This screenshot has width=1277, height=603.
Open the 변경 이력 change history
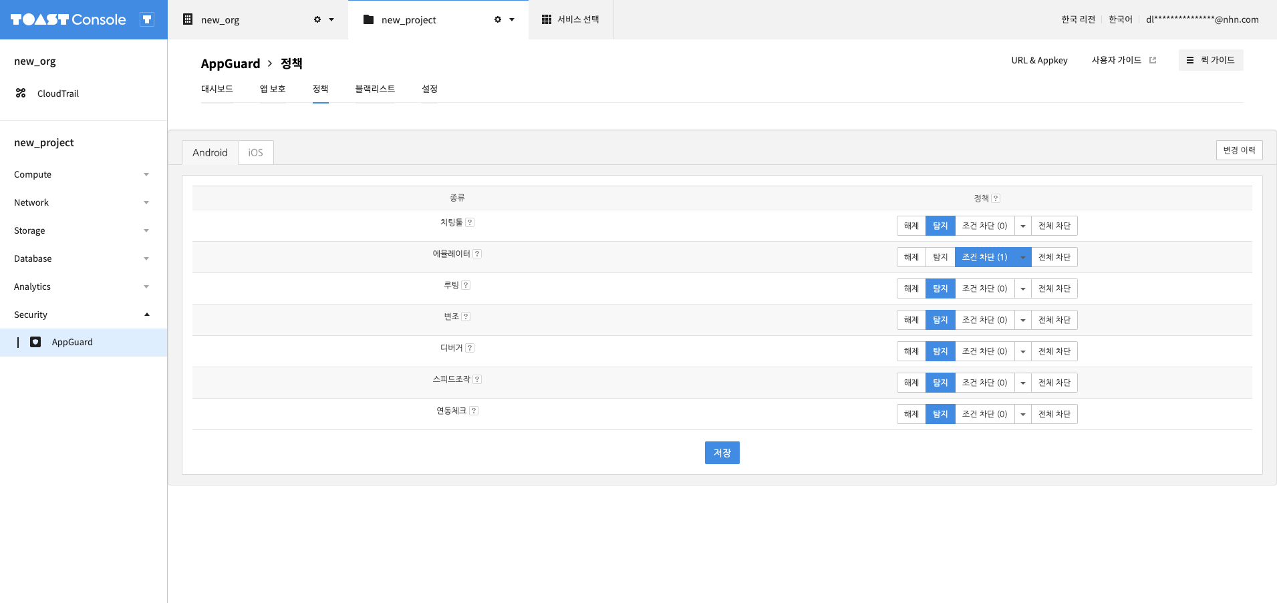pos(1240,150)
